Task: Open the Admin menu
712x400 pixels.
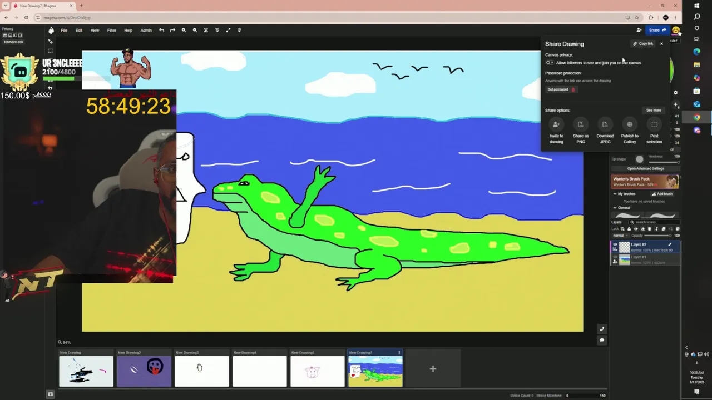Action: click(146, 31)
